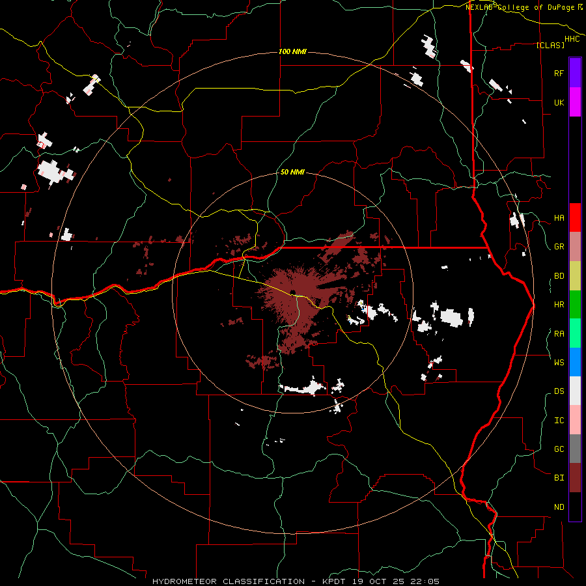Screen dimensions: 586x586
Task: Click the 50 NMI range ring label
Action: 292,172
